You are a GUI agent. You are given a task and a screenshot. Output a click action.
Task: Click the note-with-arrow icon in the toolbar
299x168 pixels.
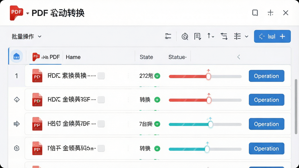pyautogui.click(x=197, y=36)
